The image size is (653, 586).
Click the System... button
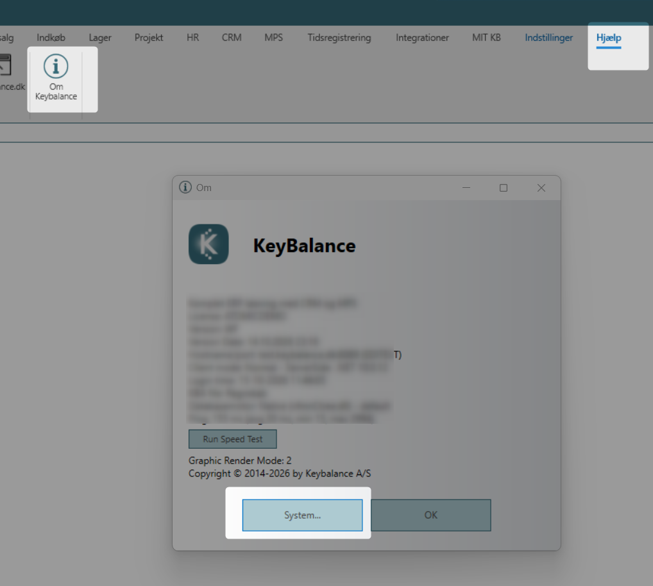click(x=302, y=515)
